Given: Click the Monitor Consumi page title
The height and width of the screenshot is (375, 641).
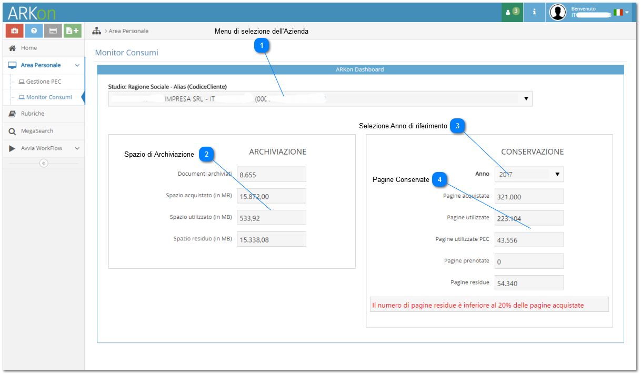Looking at the screenshot, I should (x=126, y=53).
